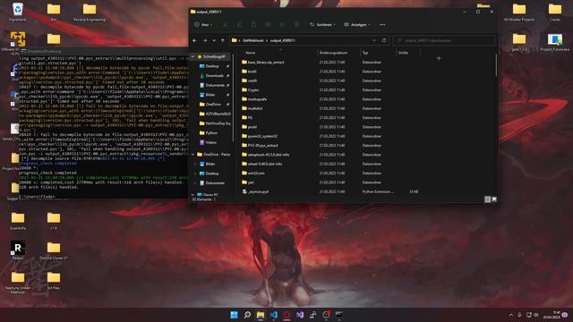
Task: Open the Neptune Unban Methods desktop folder
Action: [18, 283]
